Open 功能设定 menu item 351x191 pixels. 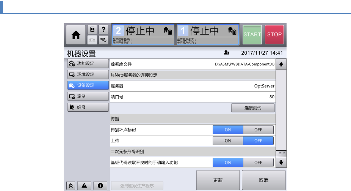88,63
